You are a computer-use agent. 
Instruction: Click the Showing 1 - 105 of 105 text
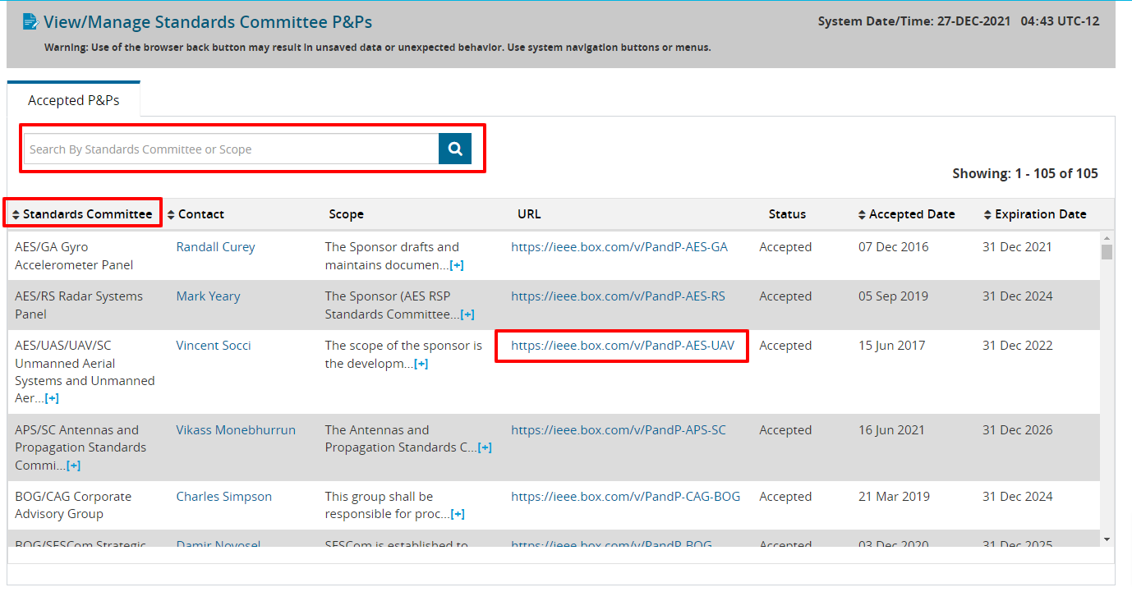coord(1024,173)
